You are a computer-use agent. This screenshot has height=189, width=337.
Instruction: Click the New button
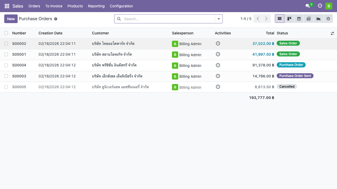pos(11,19)
